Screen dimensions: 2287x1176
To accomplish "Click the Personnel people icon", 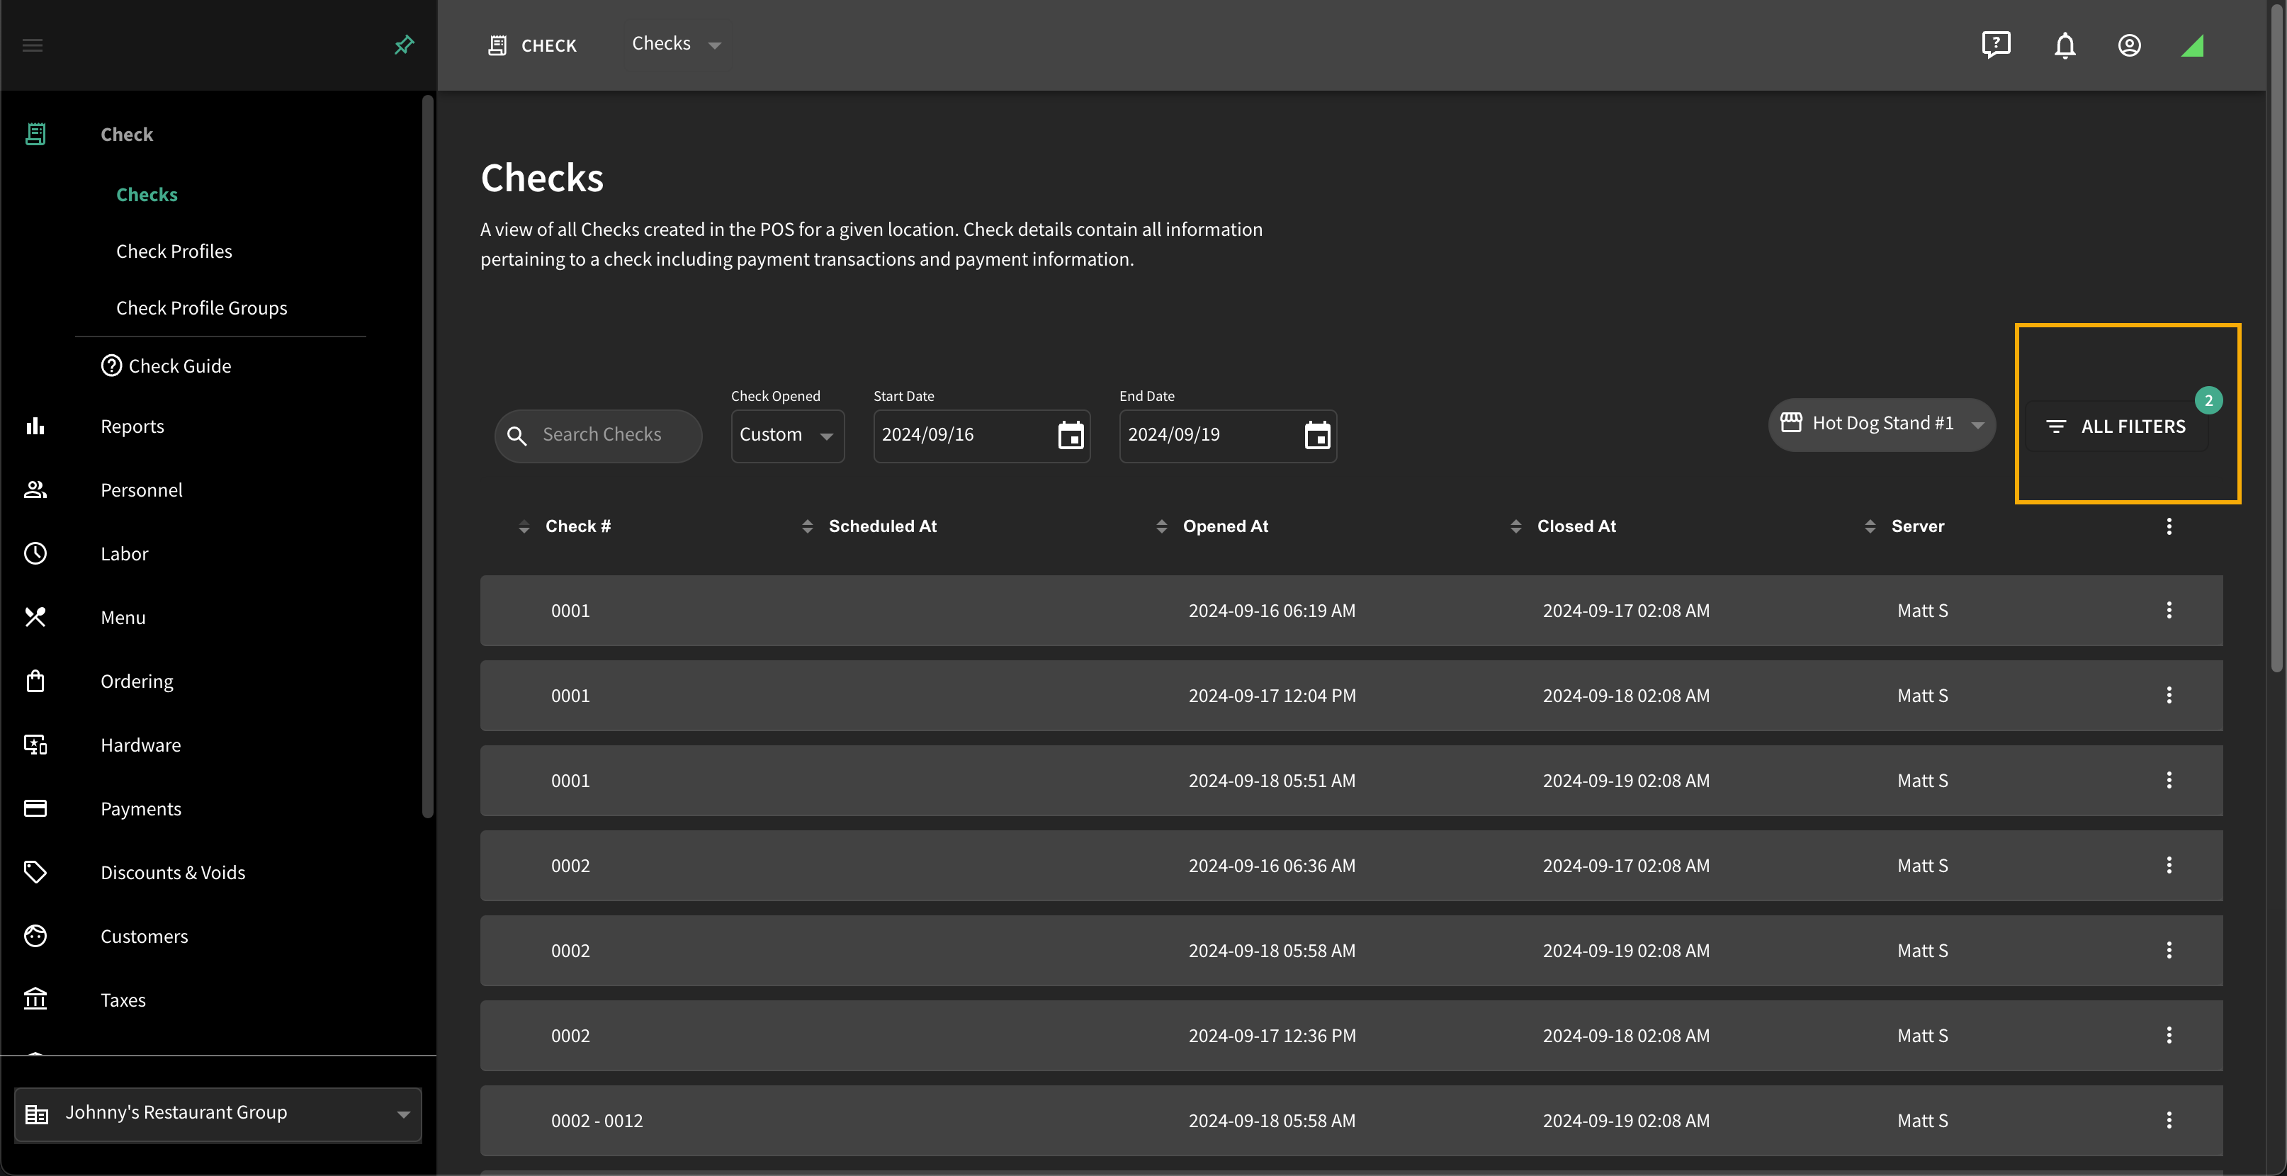I will (x=35, y=490).
